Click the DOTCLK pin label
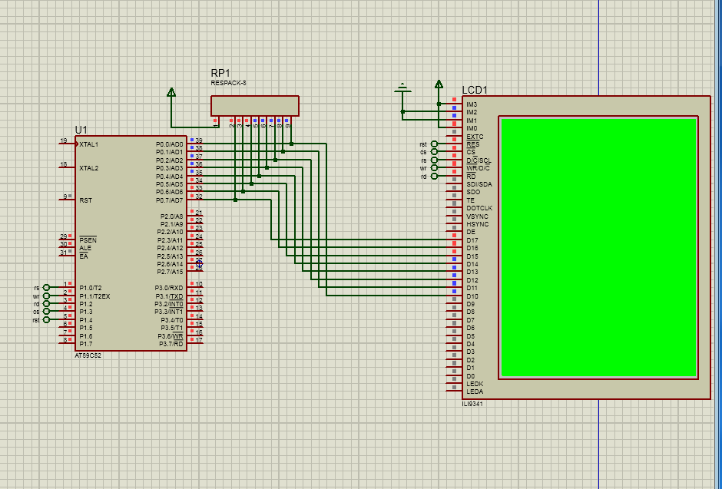Viewport: 722px width, 489px height. pyautogui.click(x=479, y=208)
